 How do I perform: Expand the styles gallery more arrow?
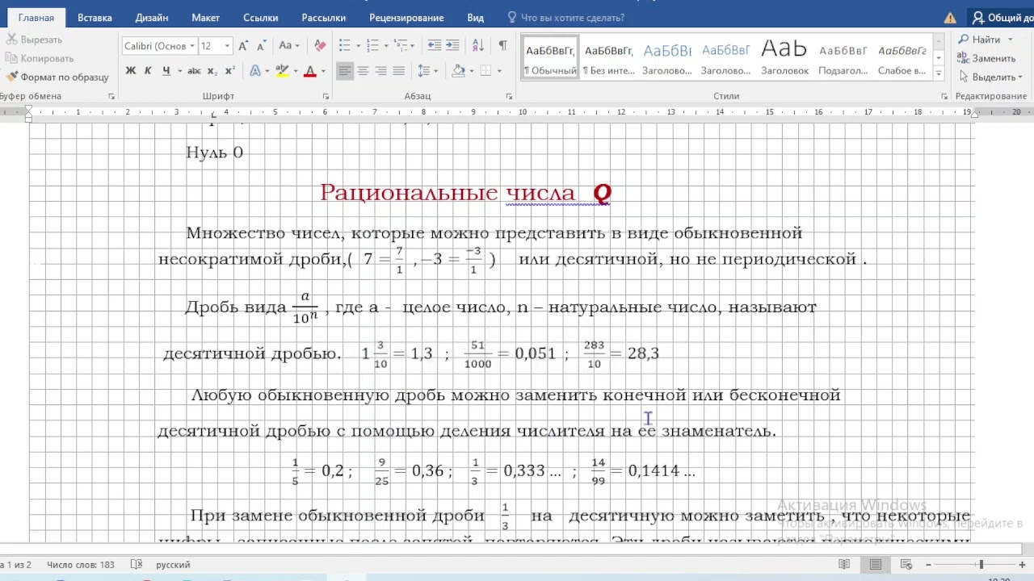pos(939,73)
